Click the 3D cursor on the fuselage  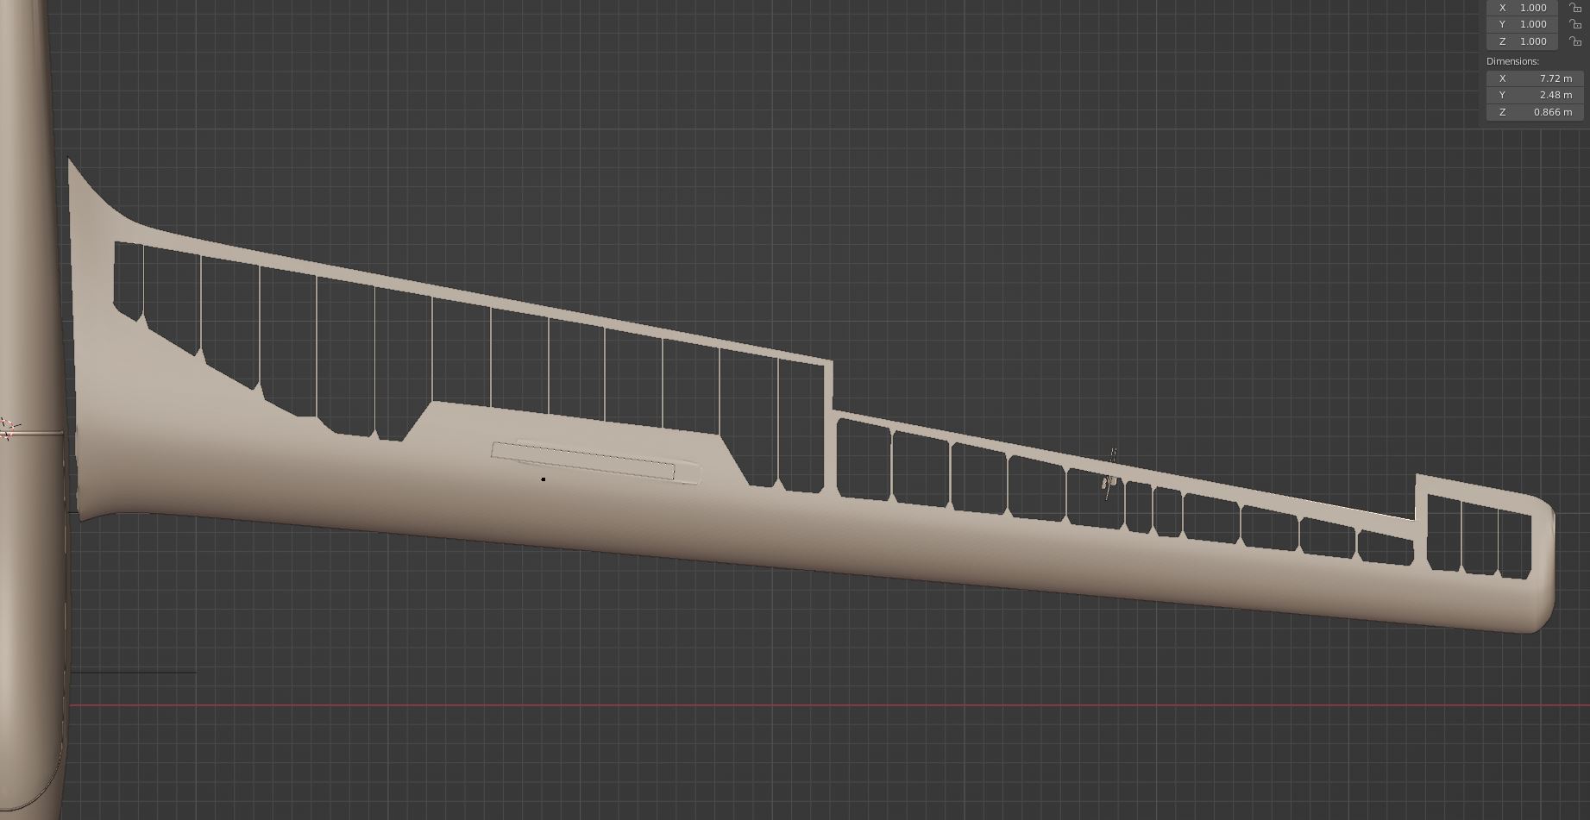click(x=9, y=429)
